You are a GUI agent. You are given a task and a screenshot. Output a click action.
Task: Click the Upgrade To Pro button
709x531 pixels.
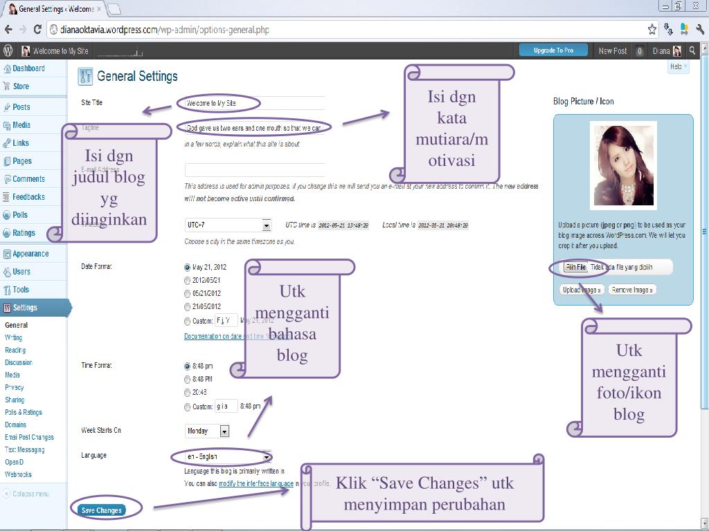click(553, 50)
